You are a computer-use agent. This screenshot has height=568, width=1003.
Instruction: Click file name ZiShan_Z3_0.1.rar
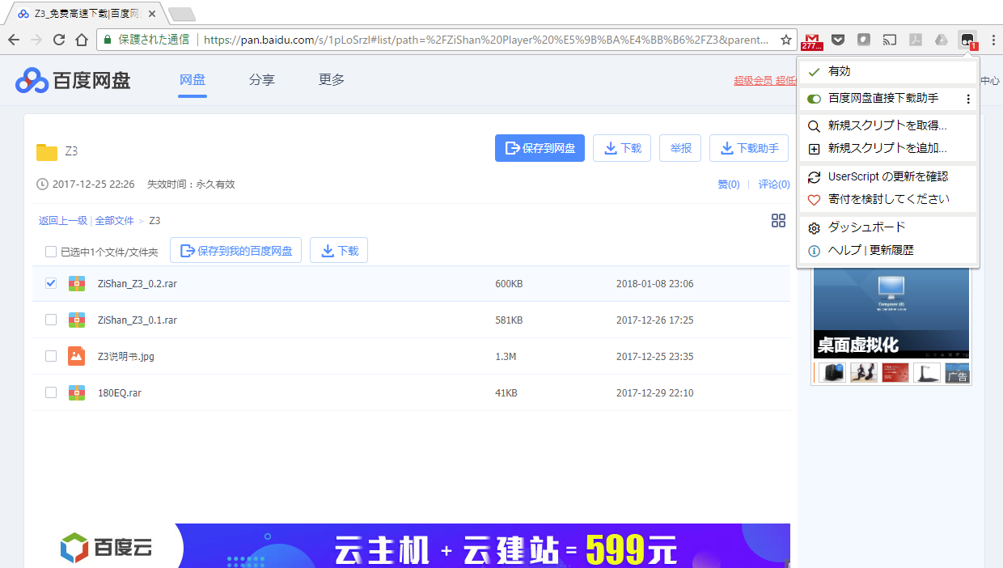coord(137,320)
